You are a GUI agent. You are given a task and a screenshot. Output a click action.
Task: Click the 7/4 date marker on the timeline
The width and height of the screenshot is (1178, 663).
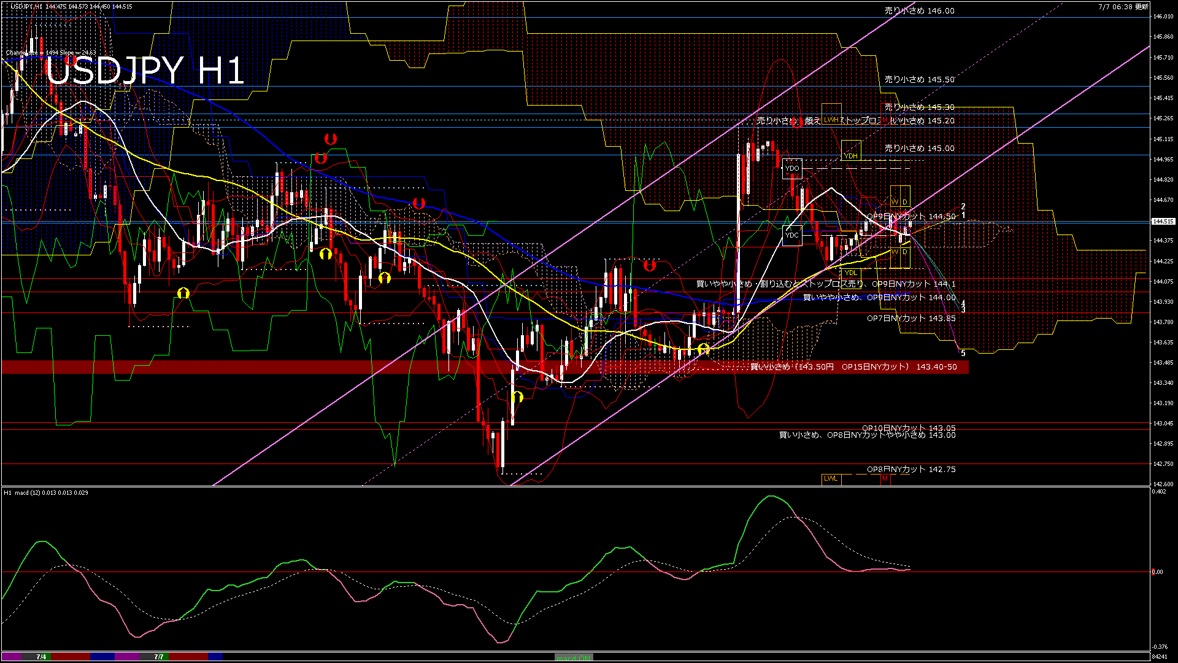(41, 657)
